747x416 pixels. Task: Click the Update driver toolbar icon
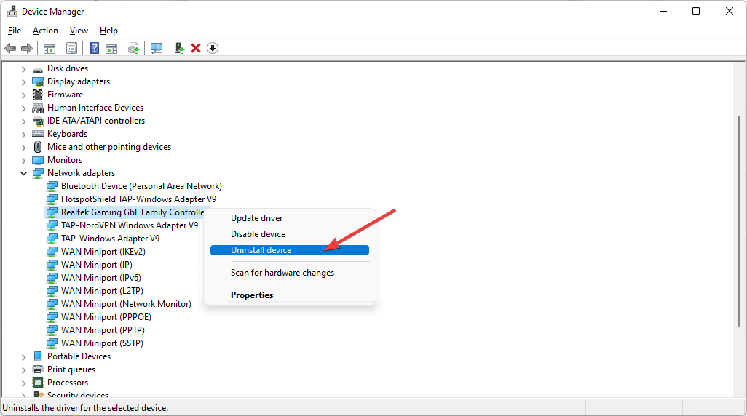coord(134,48)
